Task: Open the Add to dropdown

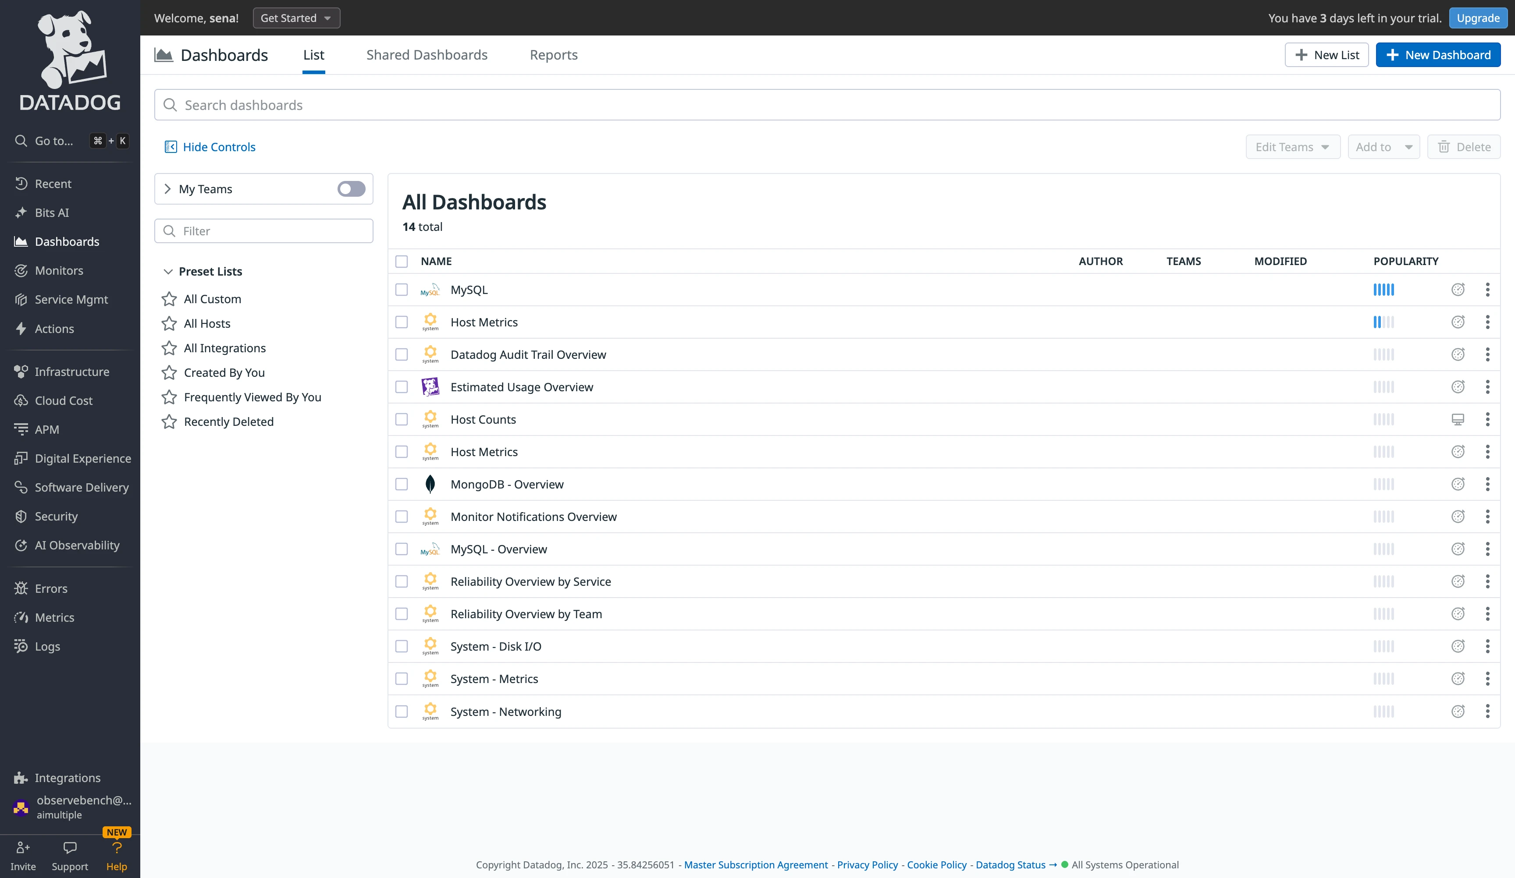Action: coord(1383,147)
